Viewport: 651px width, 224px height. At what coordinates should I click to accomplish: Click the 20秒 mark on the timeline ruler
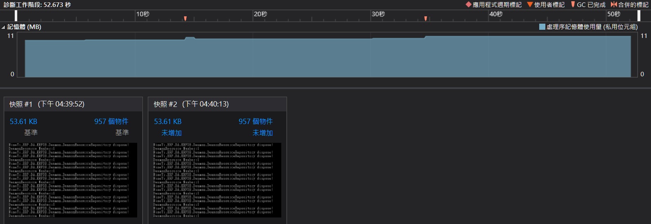tap(260, 14)
